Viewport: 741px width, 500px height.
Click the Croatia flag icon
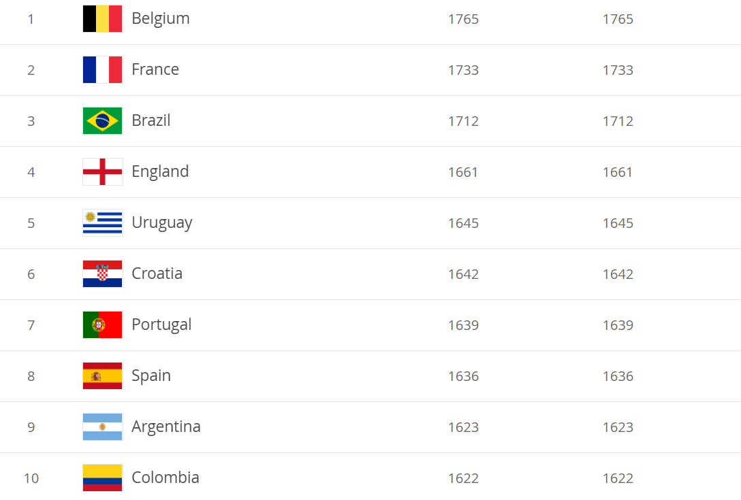click(103, 274)
